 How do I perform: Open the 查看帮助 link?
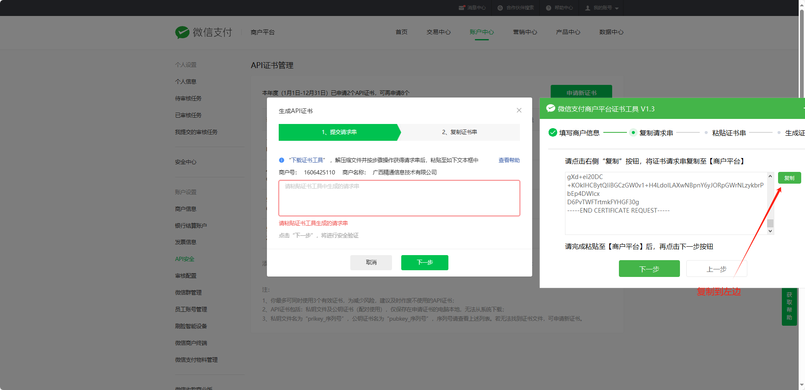(x=509, y=160)
